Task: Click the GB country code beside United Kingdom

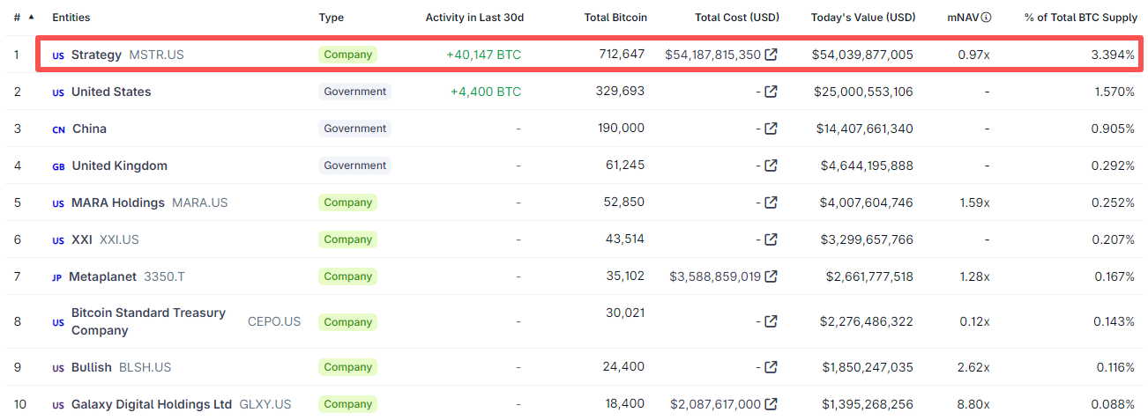Action: pyautogui.click(x=58, y=166)
